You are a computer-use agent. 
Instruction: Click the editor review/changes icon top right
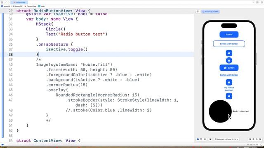pyautogui.click(x=254, y=2)
